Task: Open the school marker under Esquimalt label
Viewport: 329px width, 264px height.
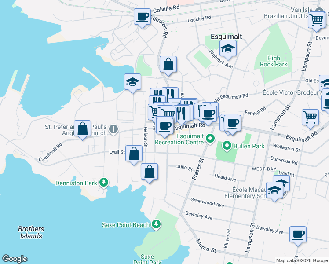Action: [228, 50]
